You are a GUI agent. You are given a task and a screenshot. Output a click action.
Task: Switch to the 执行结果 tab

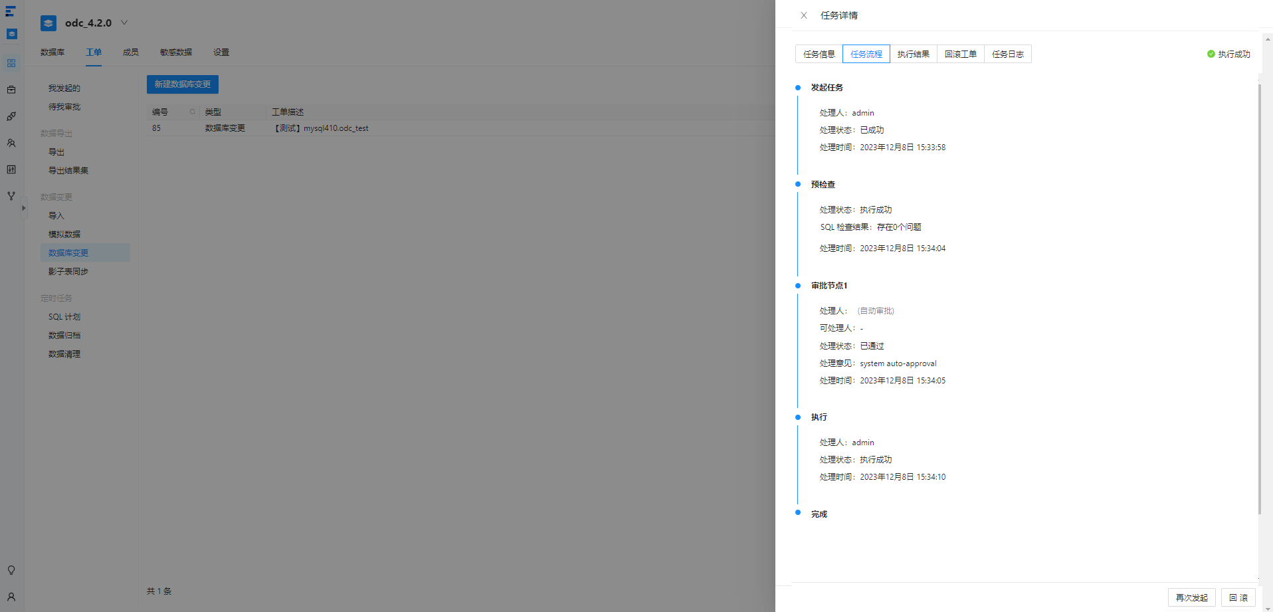point(914,54)
